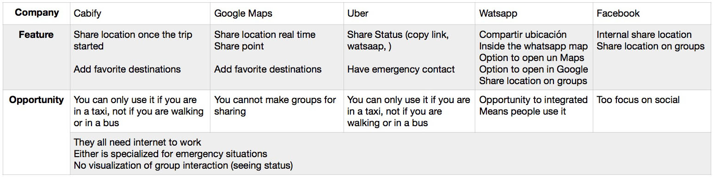Select the 'Internal share location' cell

(x=652, y=57)
